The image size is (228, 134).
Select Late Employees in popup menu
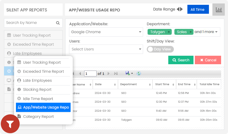pyautogui.click(x=43, y=80)
